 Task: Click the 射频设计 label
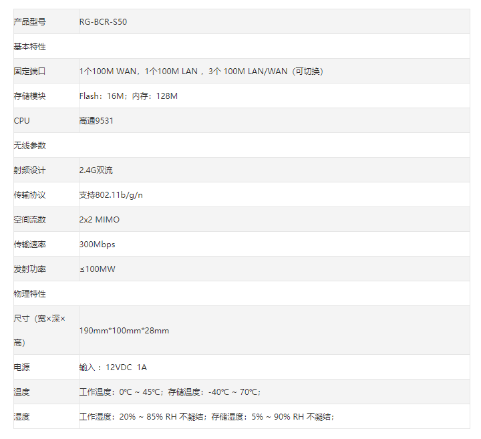(30, 170)
